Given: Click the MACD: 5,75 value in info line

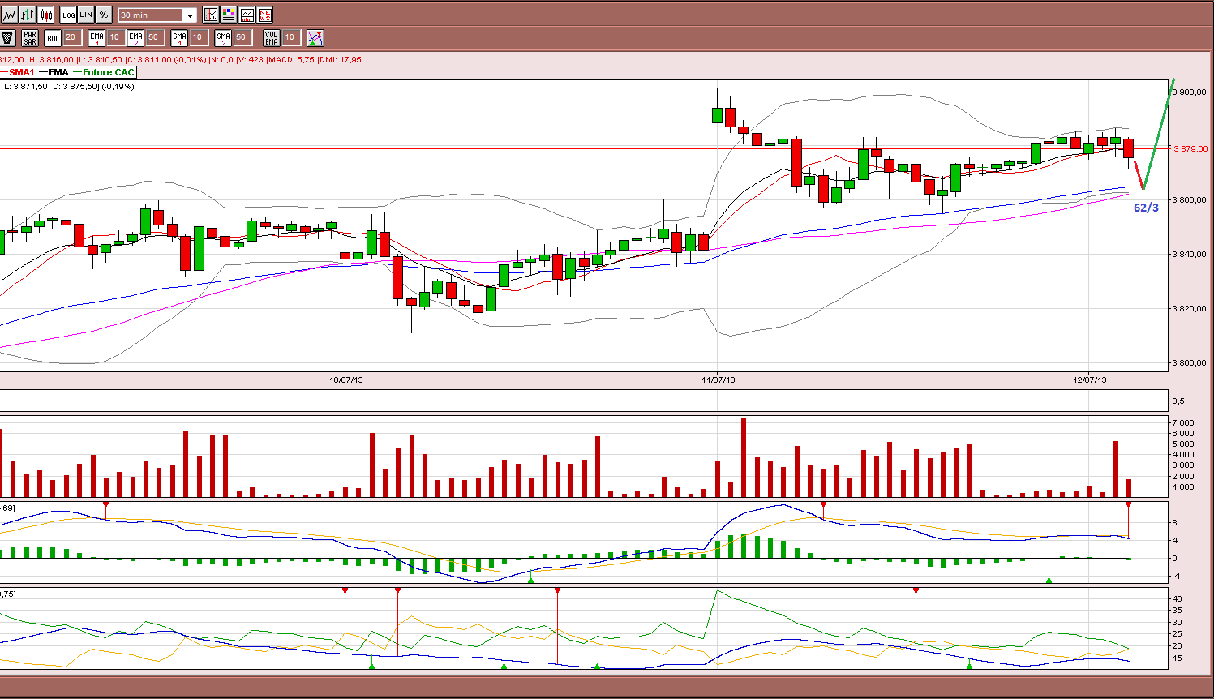Looking at the screenshot, I should pos(291,59).
